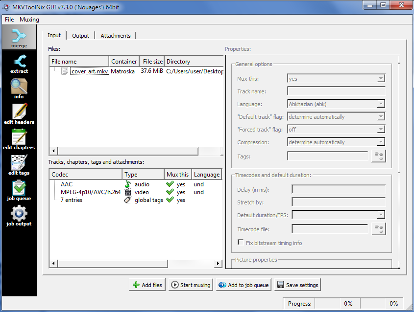Viewport: 414px width, 312px height.
Task: Click Add to job queue
Action: (x=244, y=285)
